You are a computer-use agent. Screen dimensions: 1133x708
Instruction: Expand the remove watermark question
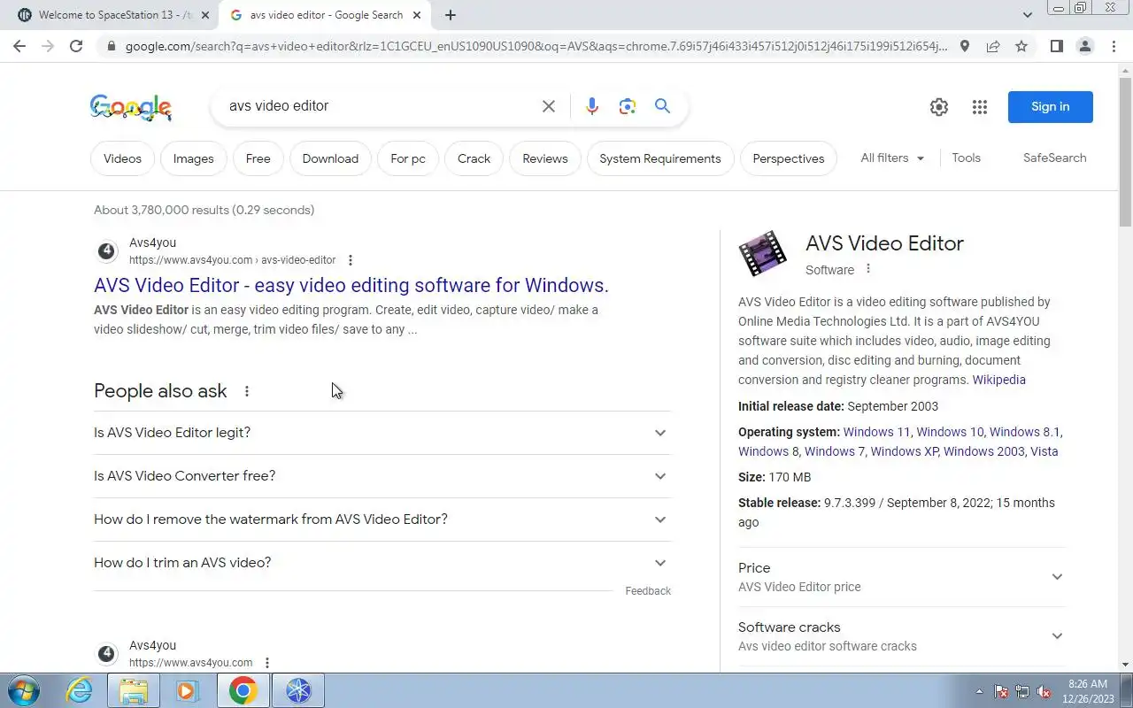pyautogui.click(x=382, y=519)
